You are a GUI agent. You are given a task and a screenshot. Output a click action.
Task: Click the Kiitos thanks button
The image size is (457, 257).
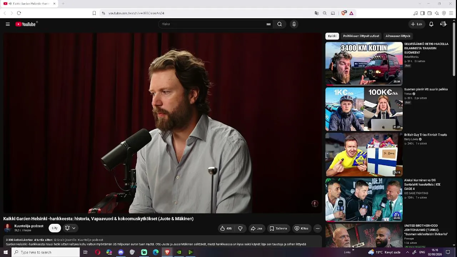coord(301,228)
